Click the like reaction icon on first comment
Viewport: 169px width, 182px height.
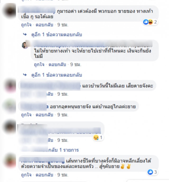click(x=146, y=22)
